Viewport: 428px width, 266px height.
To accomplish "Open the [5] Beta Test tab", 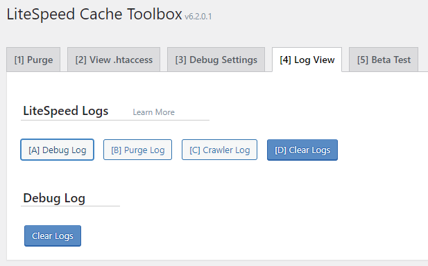I will 384,60.
